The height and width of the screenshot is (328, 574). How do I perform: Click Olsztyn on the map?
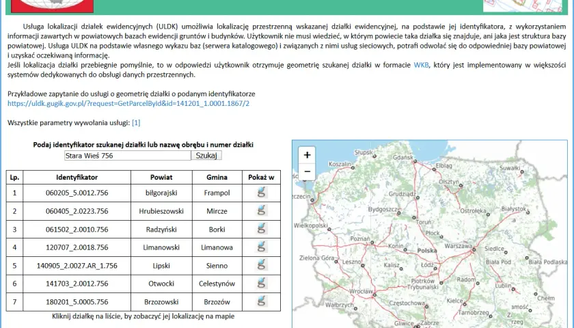click(x=449, y=182)
